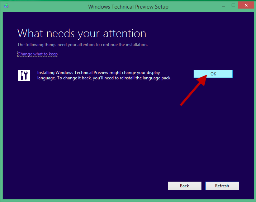Click the setup app icon in title bar
Viewport: 256px width, 202px height.
pyautogui.click(x=6, y=6)
